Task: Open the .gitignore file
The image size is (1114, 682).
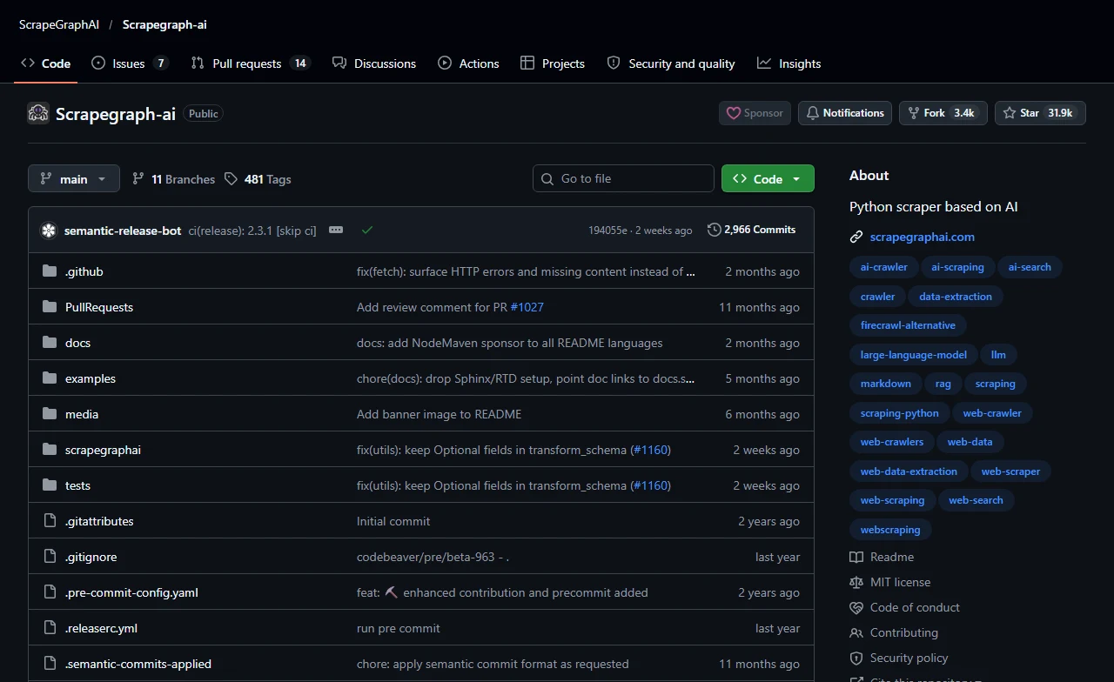Action: (91, 557)
